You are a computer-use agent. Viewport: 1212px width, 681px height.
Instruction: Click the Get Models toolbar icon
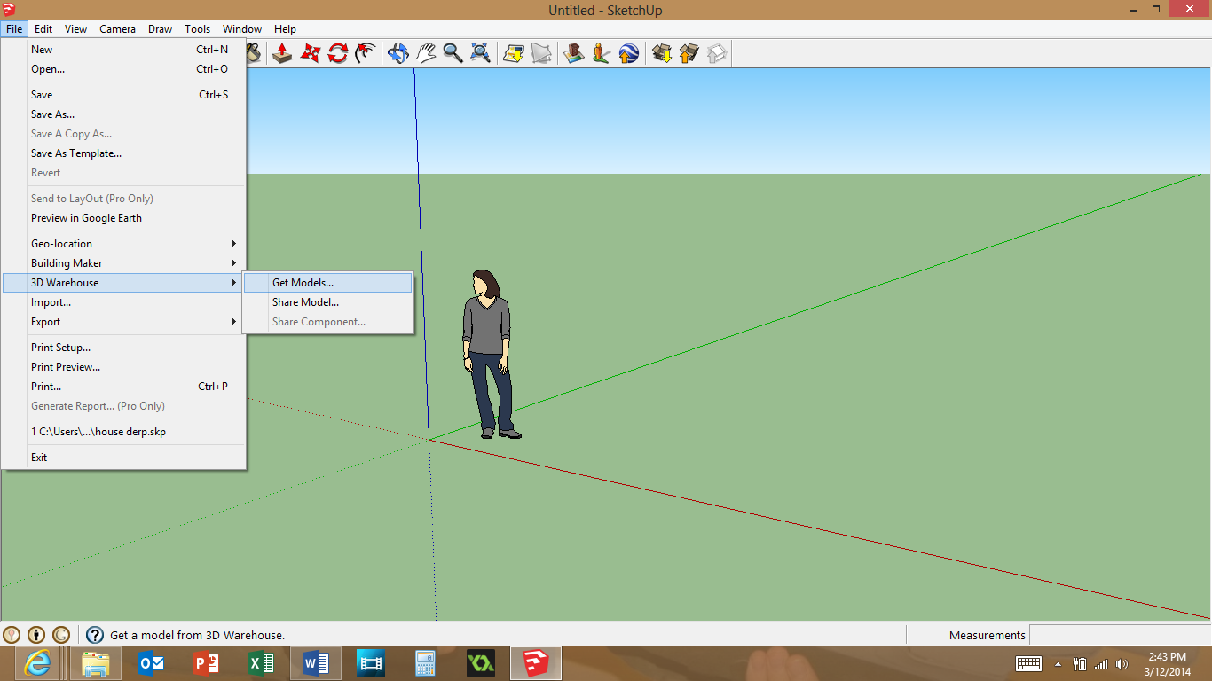click(661, 53)
